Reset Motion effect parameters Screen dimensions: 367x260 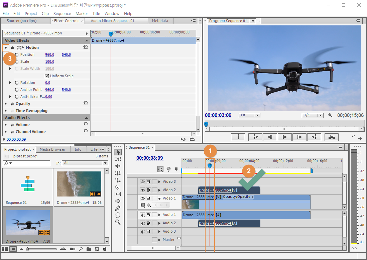click(x=86, y=47)
